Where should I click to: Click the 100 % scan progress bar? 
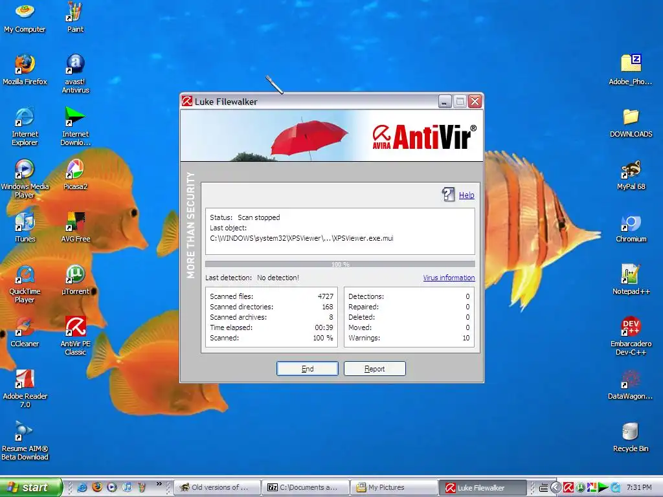[x=340, y=264]
